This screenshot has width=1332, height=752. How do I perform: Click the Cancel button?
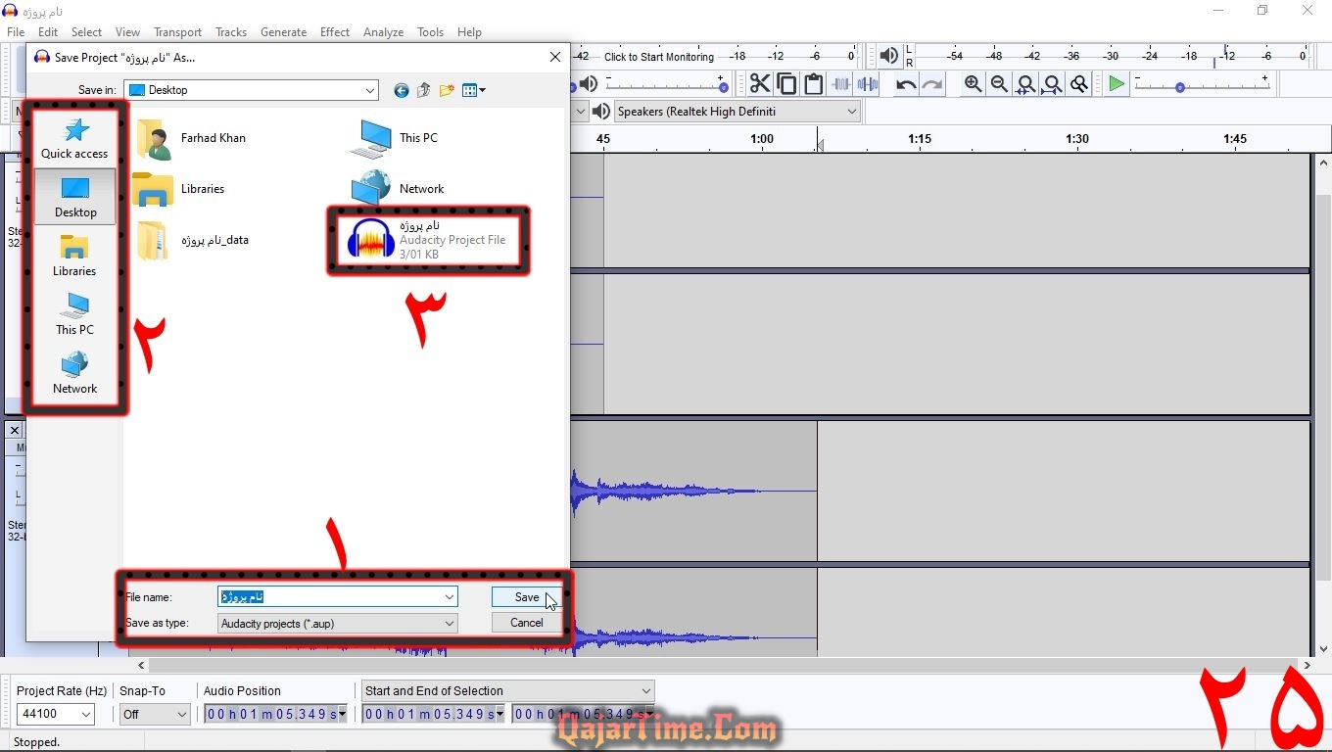click(x=526, y=623)
